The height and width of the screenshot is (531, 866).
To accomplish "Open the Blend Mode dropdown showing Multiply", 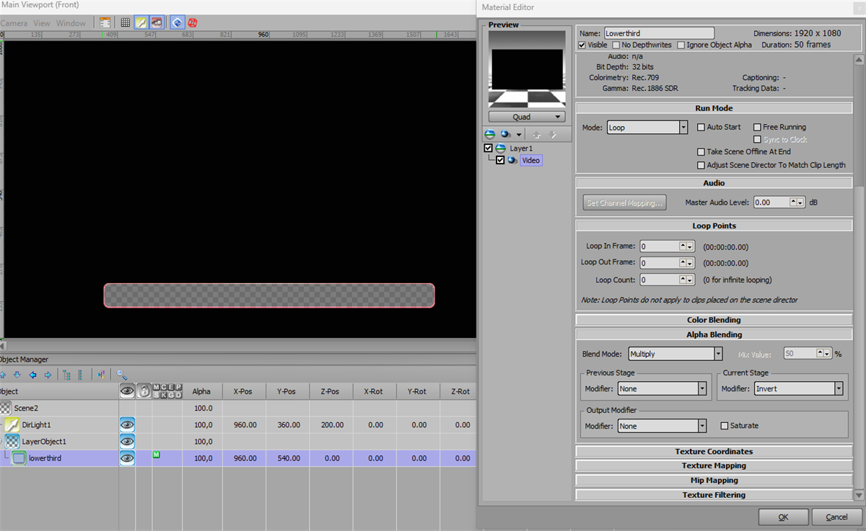I will click(675, 354).
